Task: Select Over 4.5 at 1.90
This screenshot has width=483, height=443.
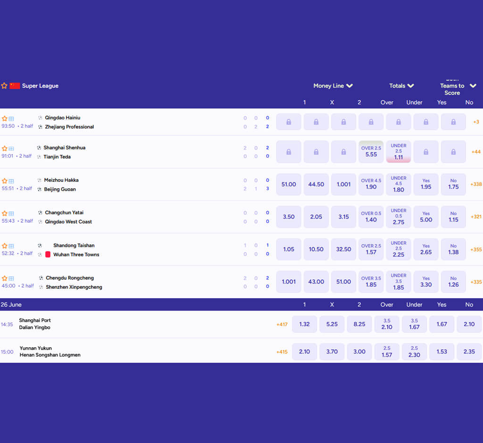Action: click(371, 184)
